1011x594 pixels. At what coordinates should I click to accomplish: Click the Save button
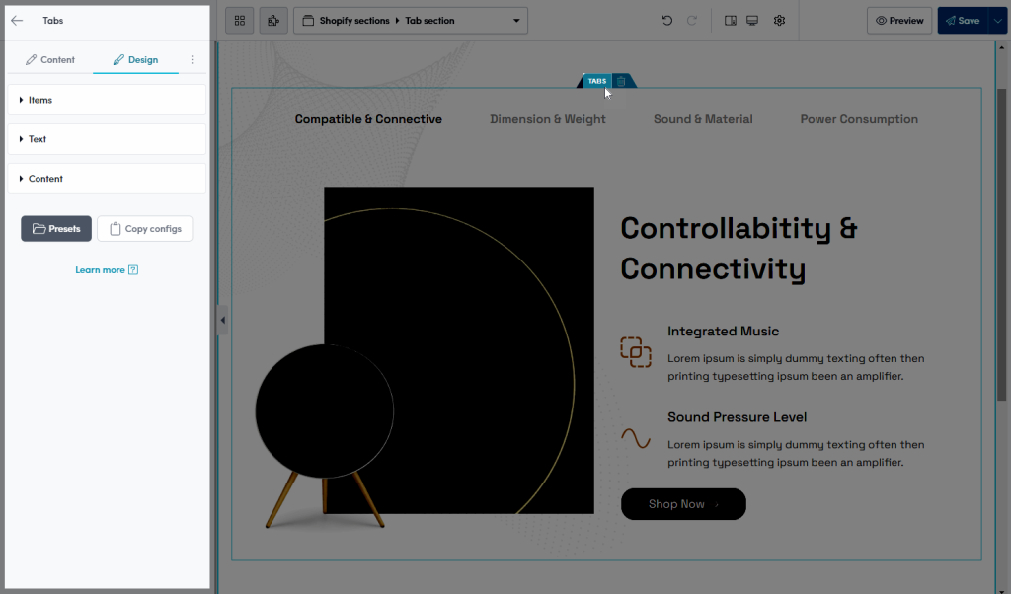point(963,21)
